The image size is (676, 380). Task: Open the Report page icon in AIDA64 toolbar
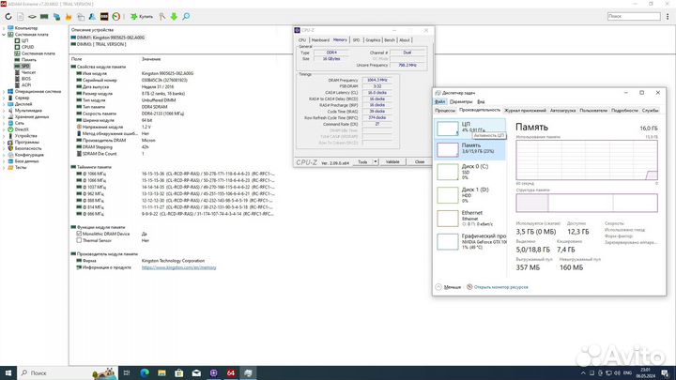[x=21, y=16]
